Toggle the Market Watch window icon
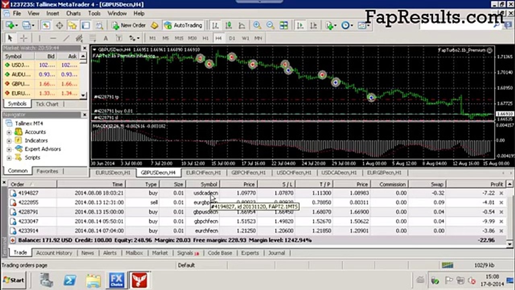Image resolution: width=515 pixels, height=290 pixels. [46, 25]
